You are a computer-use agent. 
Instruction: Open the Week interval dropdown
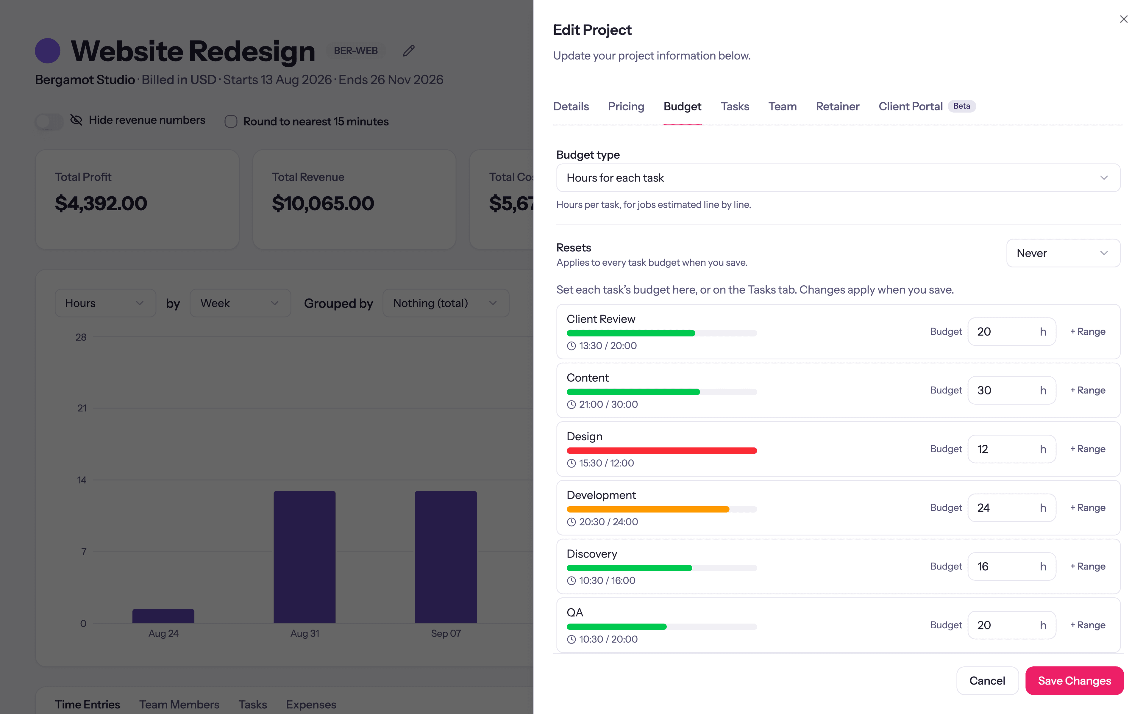pyautogui.click(x=241, y=303)
